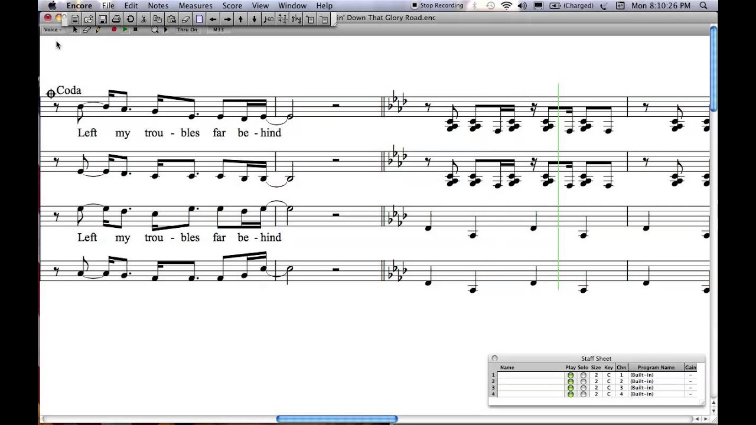The image size is (756, 425).
Task: Select the magnifying glass zoom tool
Action: (x=155, y=30)
